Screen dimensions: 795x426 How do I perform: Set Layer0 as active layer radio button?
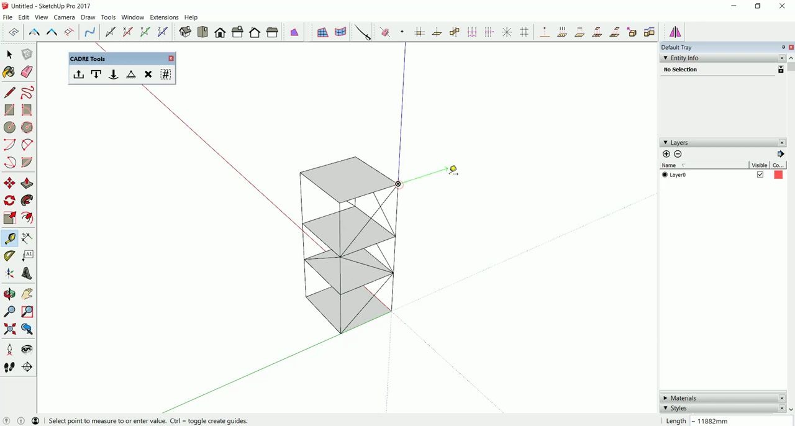pos(665,174)
